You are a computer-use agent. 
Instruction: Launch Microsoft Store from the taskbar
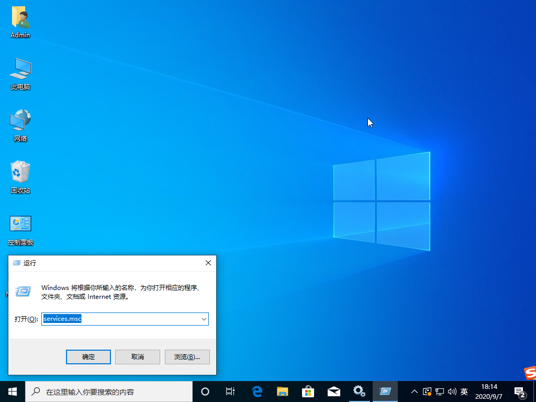308,391
